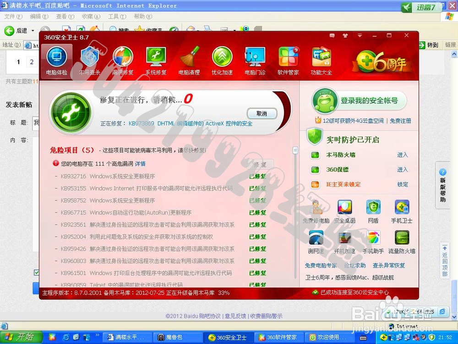This screenshot has height=344, width=458.
Task: Click IE 后退 back button
Action: click(x=16, y=30)
